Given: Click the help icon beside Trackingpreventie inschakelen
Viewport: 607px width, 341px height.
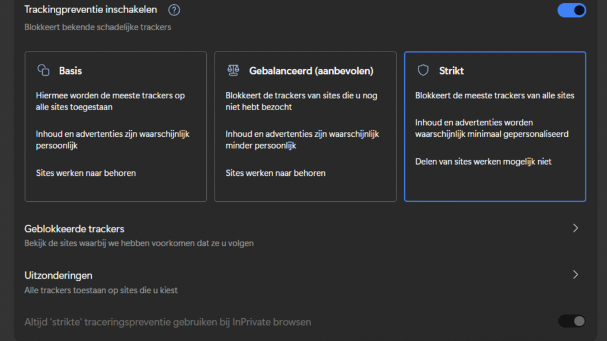Looking at the screenshot, I should pos(174,10).
